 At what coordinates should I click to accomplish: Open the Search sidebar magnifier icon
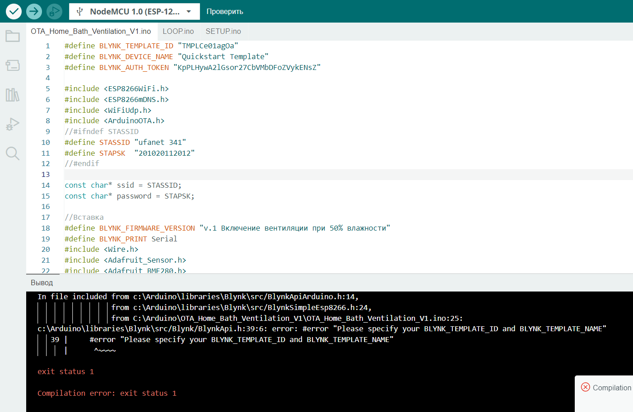click(13, 153)
